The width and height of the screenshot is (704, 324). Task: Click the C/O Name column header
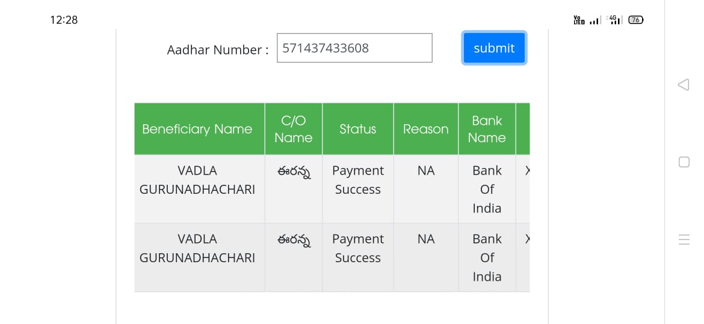point(294,129)
